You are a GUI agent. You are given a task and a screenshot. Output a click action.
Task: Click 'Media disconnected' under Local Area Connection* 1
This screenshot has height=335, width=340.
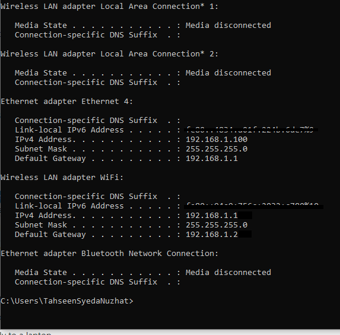coord(228,26)
